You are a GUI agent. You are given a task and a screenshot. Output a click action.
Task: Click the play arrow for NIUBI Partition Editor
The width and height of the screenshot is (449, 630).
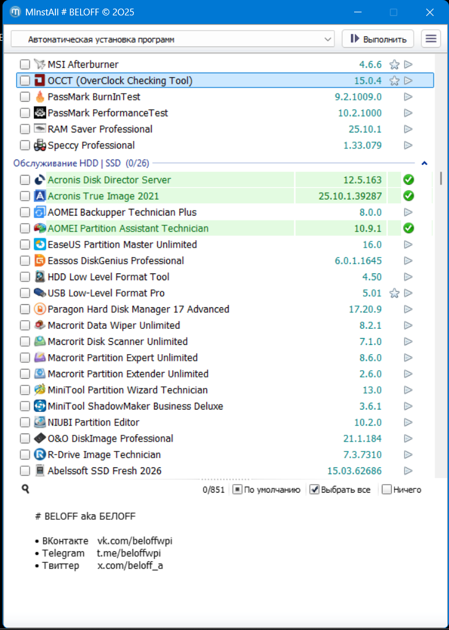pos(408,422)
